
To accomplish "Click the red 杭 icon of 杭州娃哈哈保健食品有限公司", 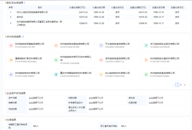I will coord(11,45).
